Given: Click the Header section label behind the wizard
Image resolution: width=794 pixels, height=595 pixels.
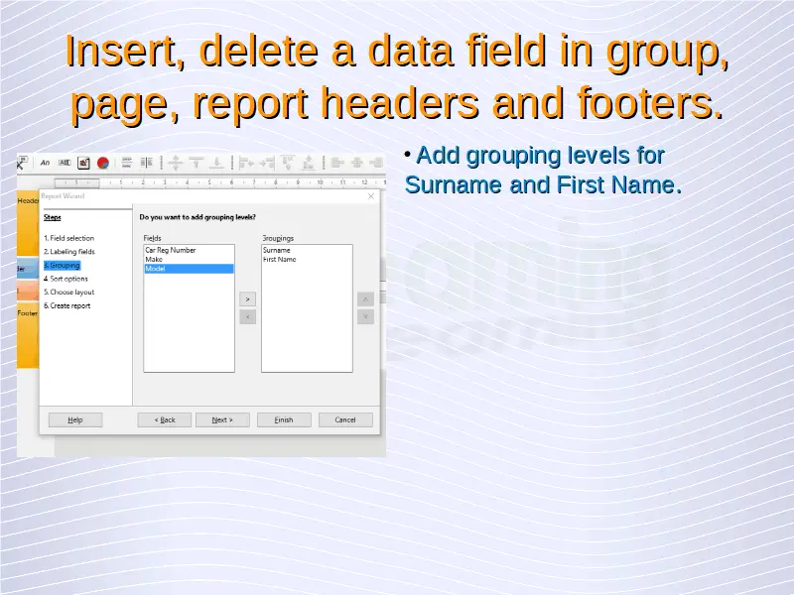Looking at the screenshot, I should (x=28, y=201).
